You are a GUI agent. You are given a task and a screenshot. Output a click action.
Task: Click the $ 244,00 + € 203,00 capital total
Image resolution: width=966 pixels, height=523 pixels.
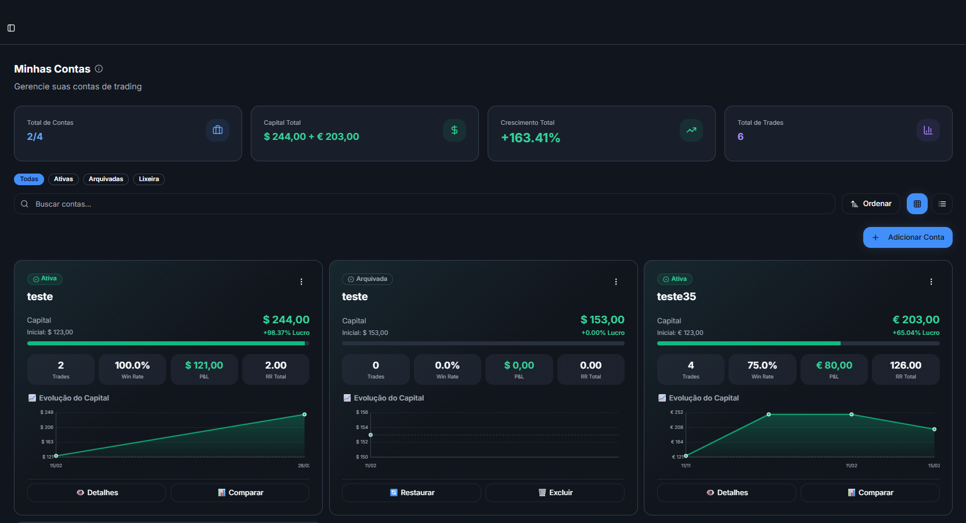click(x=311, y=137)
